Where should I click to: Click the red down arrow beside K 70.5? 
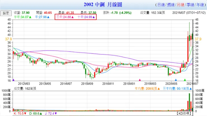(25, 113)
